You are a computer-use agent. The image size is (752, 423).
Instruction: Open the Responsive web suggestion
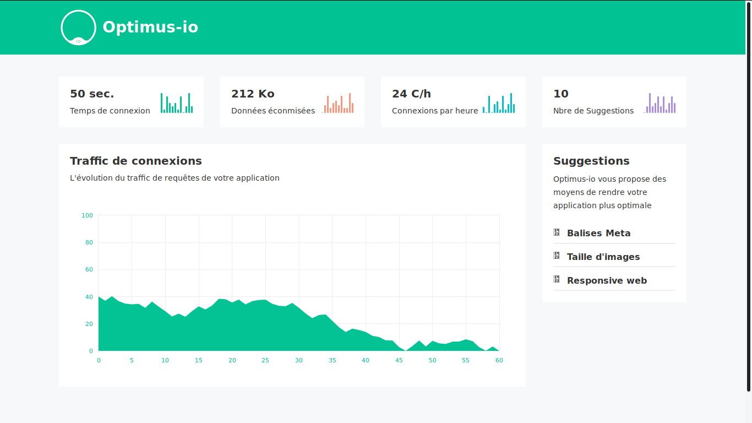click(x=607, y=280)
